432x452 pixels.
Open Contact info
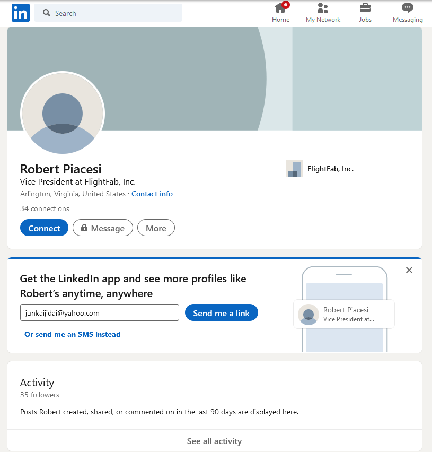click(152, 194)
